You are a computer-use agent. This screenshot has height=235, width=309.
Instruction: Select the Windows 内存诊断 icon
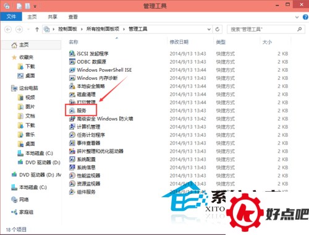click(x=72, y=78)
